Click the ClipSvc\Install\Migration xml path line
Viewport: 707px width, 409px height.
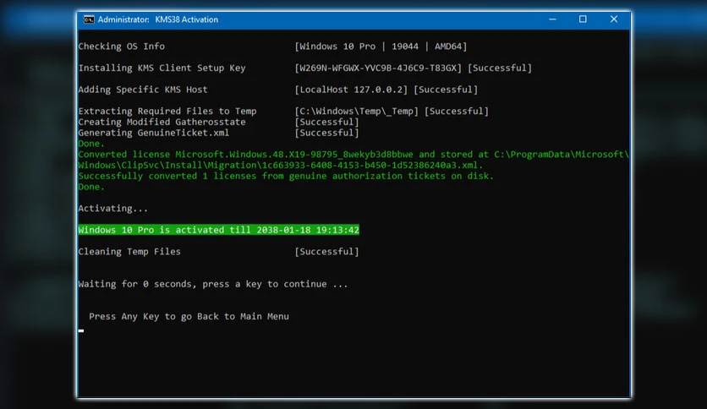click(281, 166)
